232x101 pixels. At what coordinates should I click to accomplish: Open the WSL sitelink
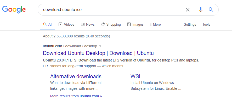[x=136, y=76]
